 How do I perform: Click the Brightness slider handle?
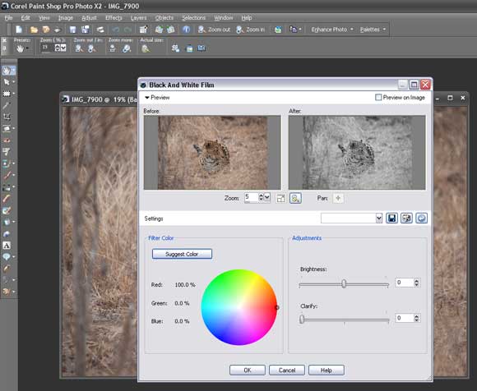[344, 283]
